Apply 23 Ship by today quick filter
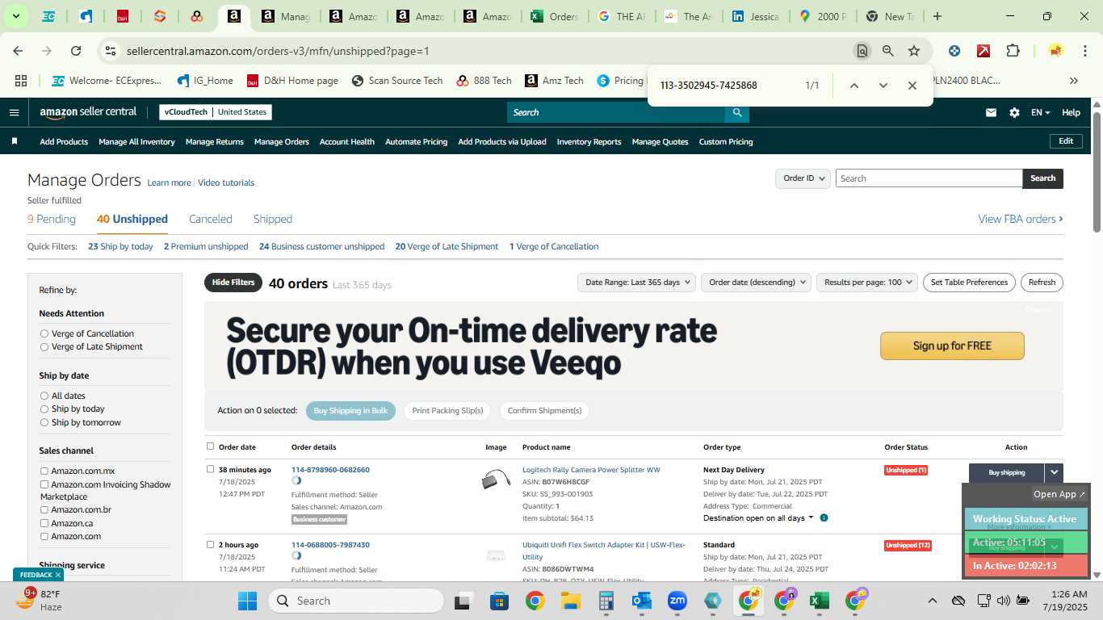 click(x=120, y=246)
